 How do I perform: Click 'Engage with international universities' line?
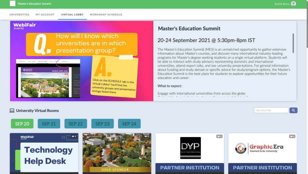point(202,93)
